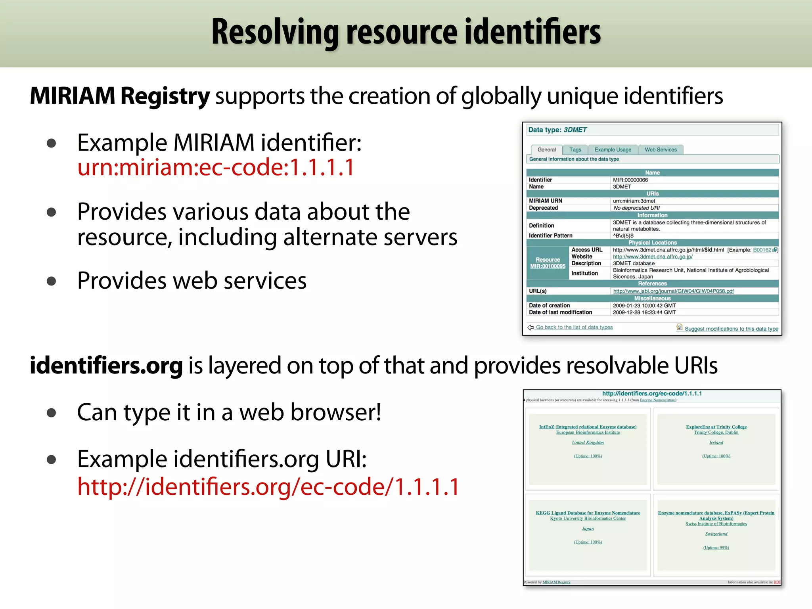The width and height of the screenshot is (812, 609).
Task: Click the Japan link
Action: tap(588, 529)
